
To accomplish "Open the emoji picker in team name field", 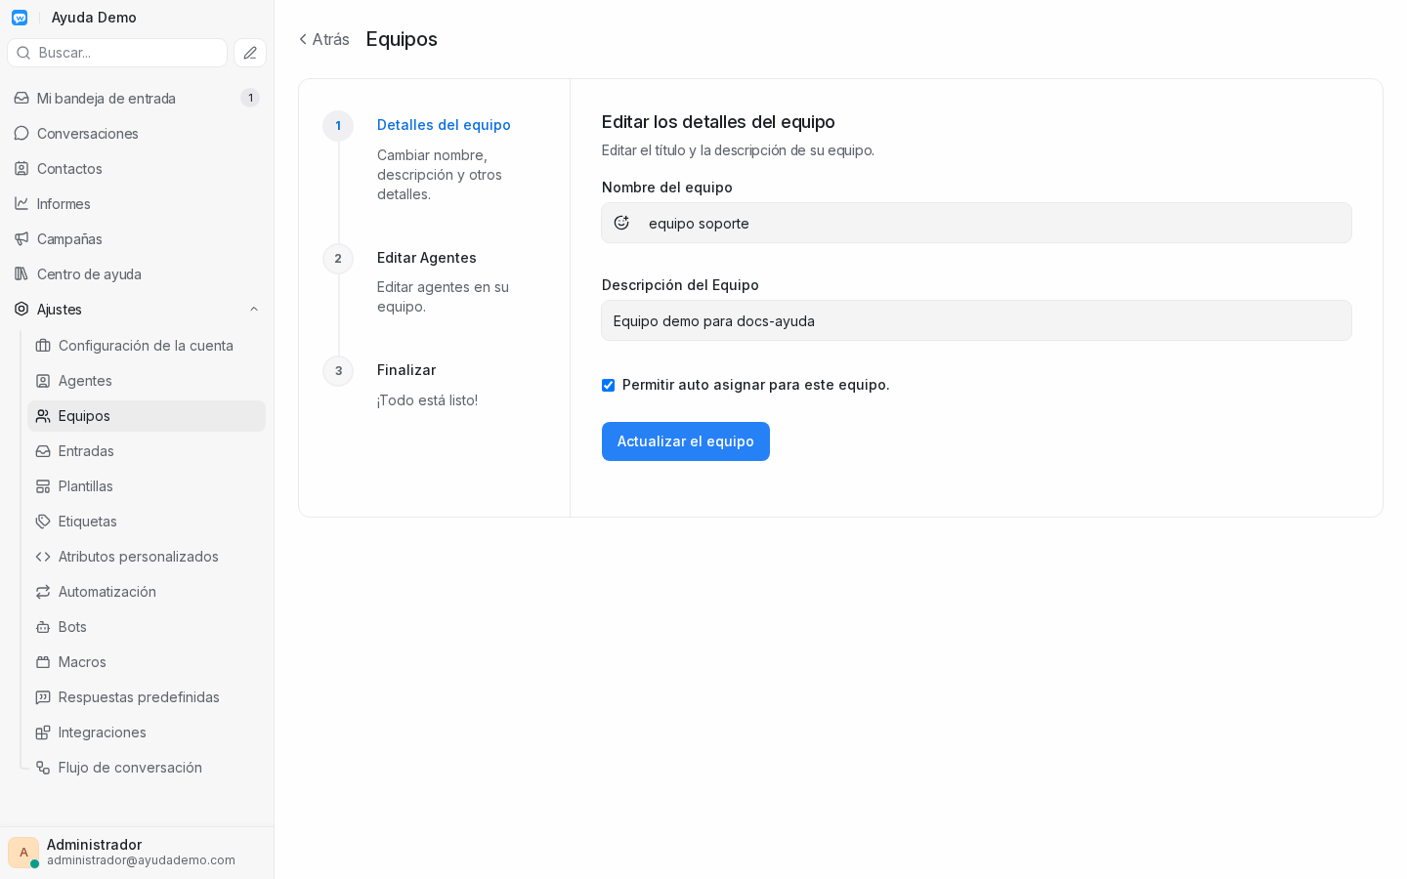I will 621,223.
